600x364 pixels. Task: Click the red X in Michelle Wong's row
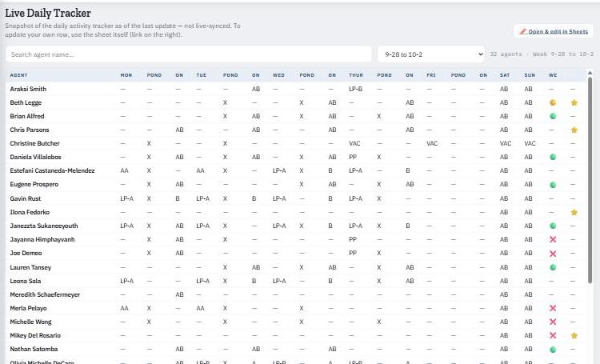point(553,322)
